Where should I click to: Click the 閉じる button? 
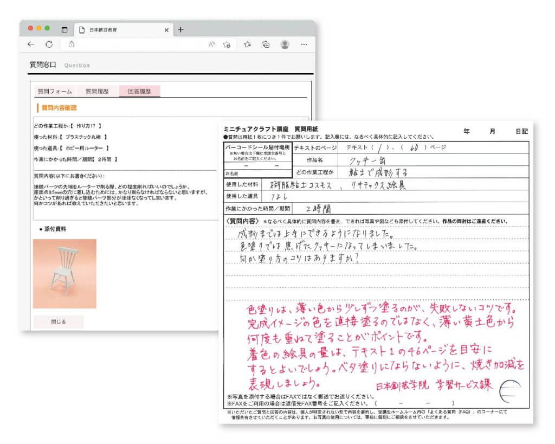click(59, 321)
